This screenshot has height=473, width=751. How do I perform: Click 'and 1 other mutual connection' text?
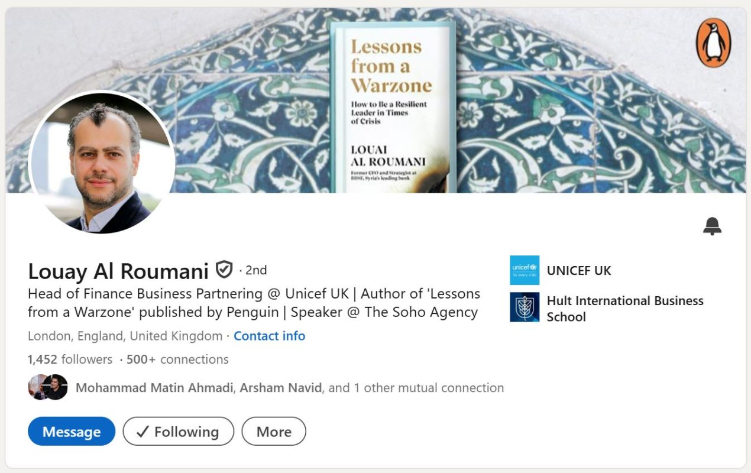click(x=416, y=388)
